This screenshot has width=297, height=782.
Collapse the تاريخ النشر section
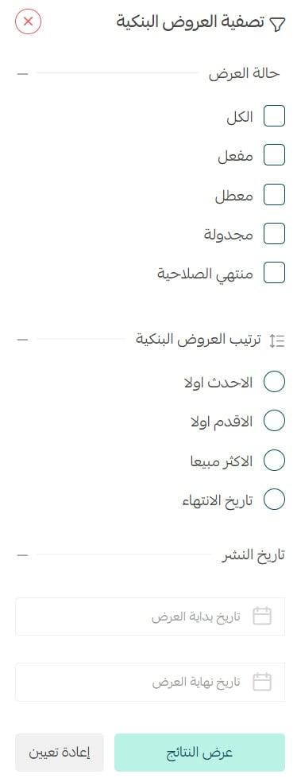[x=22, y=554]
